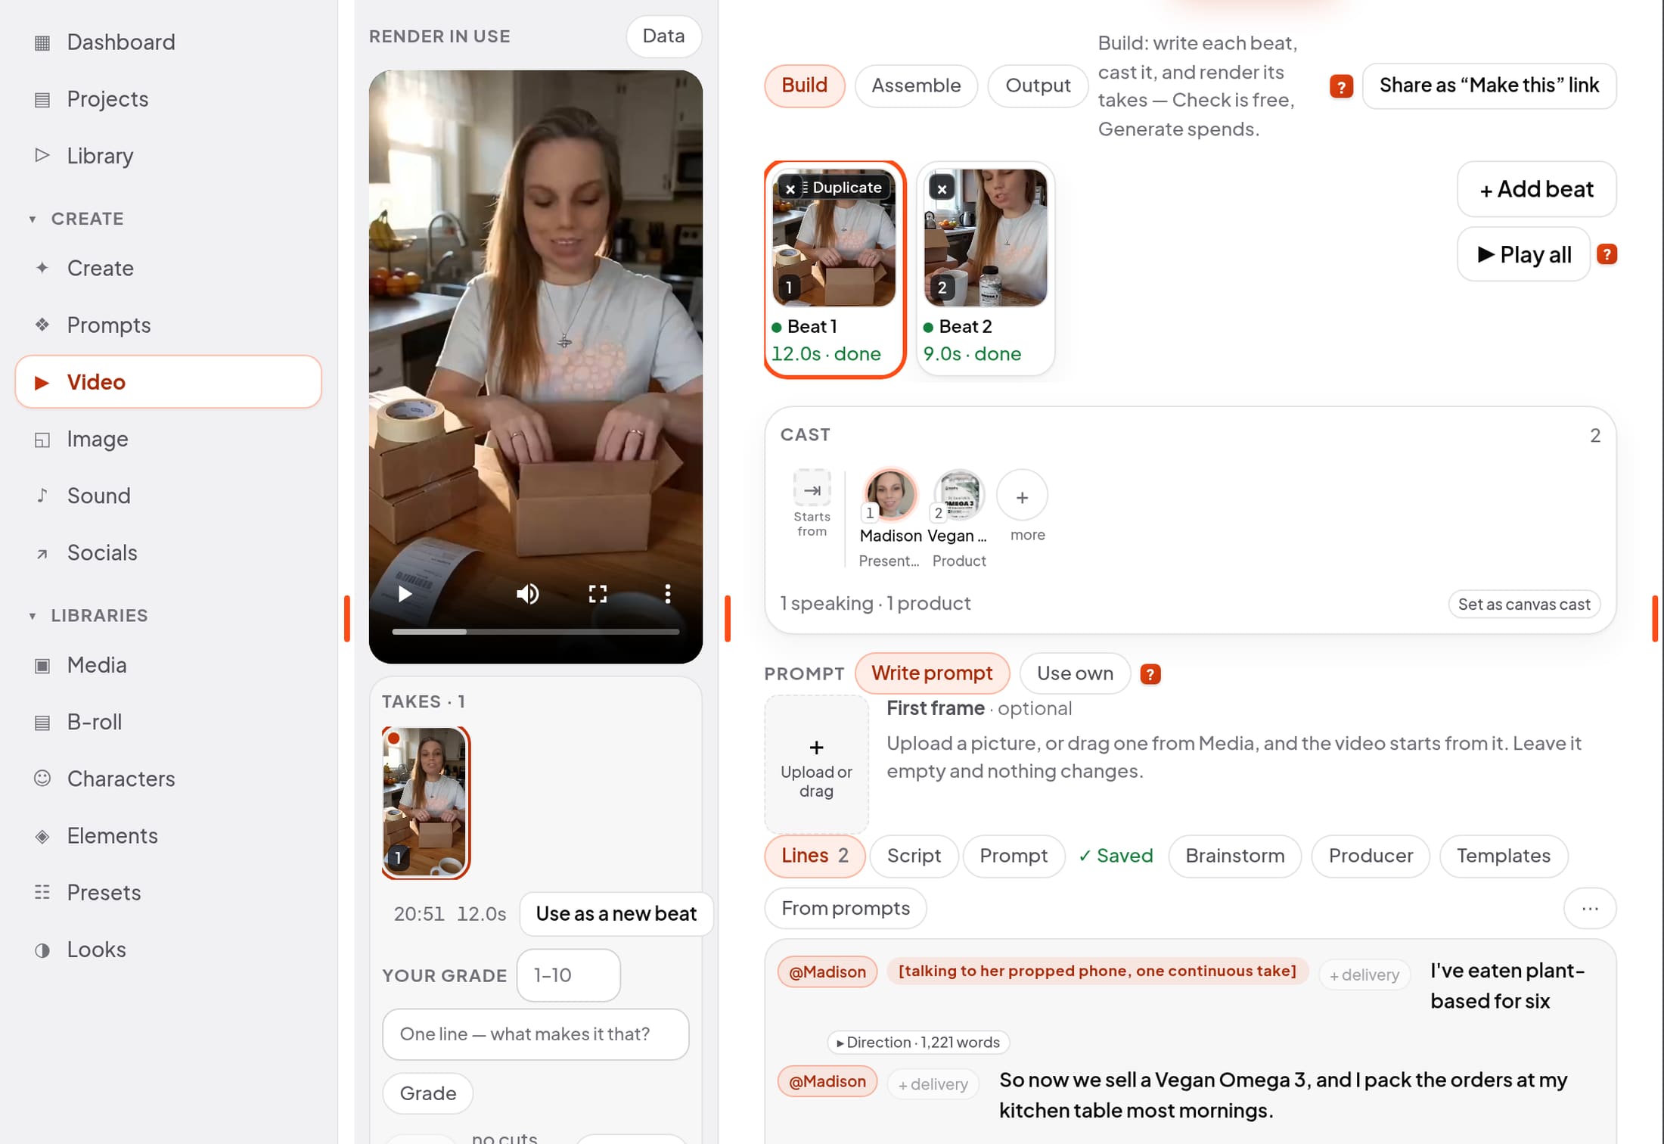
Task: Open the Brainstorm tab
Action: (1234, 856)
